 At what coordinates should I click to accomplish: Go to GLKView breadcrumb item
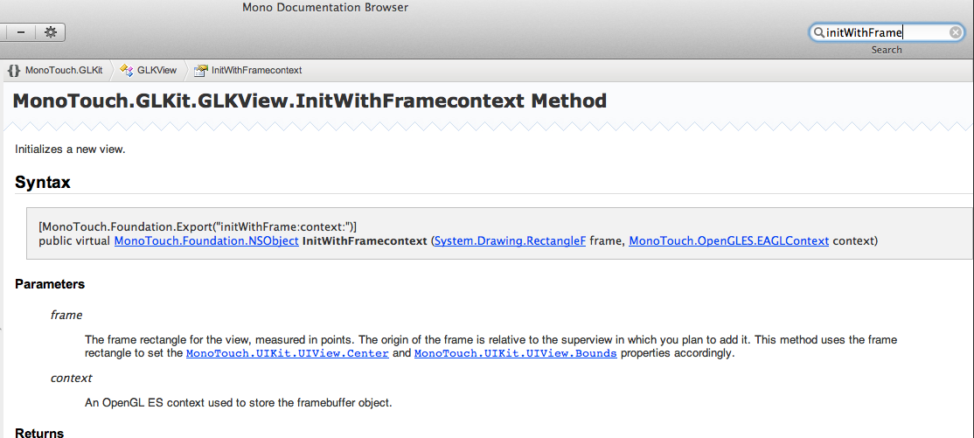click(x=157, y=70)
